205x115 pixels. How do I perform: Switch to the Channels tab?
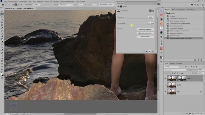tap(172, 63)
